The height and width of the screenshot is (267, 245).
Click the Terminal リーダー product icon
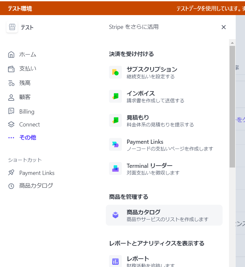pos(115,168)
